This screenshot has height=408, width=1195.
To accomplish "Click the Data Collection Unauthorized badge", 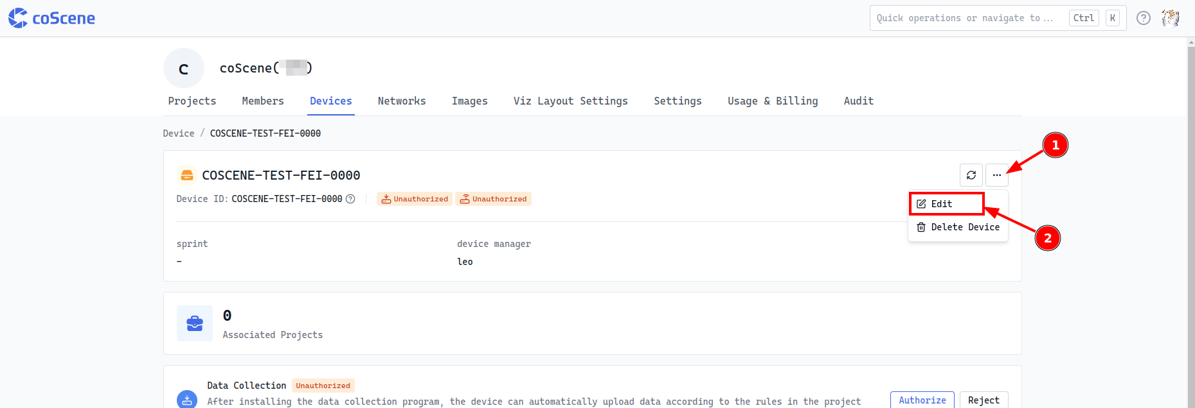I will [323, 386].
